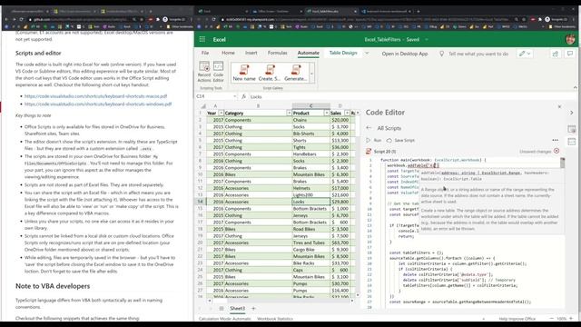Open the Year column filter dropdown
581x327 pixels.
pos(221,113)
